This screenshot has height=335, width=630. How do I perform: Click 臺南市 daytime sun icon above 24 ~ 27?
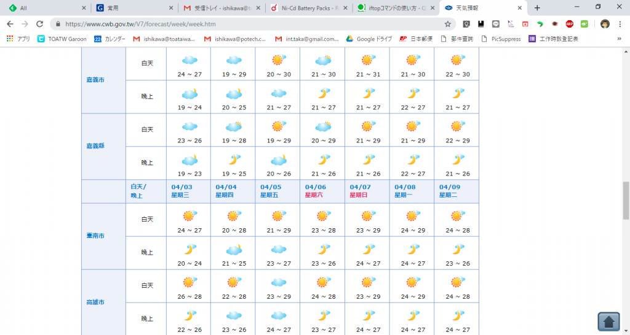pos(189,216)
